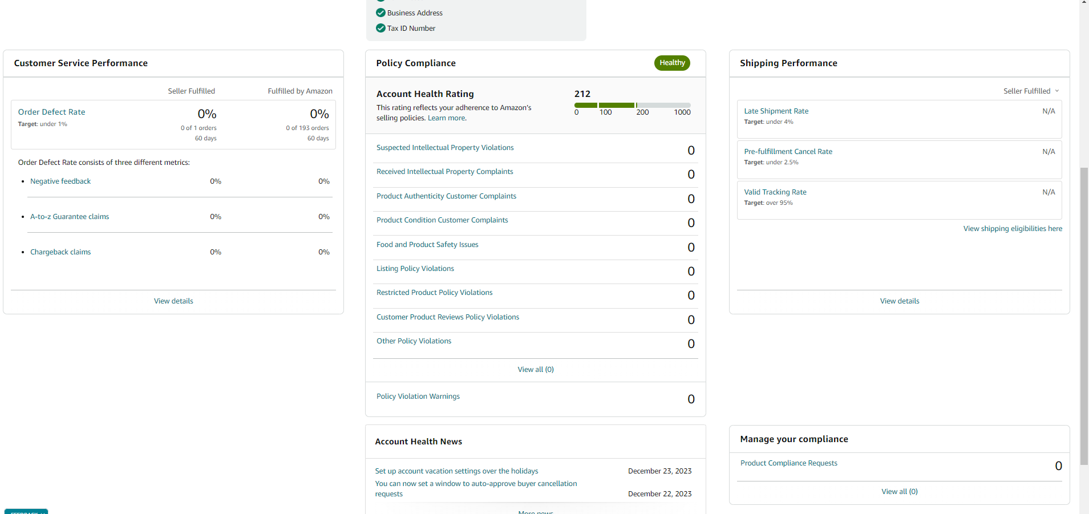The height and width of the screenshot is (514, 1089).
Task: Open Pre-fulfillment Cancel Rate metric
Action: click(x=788, y=152)
